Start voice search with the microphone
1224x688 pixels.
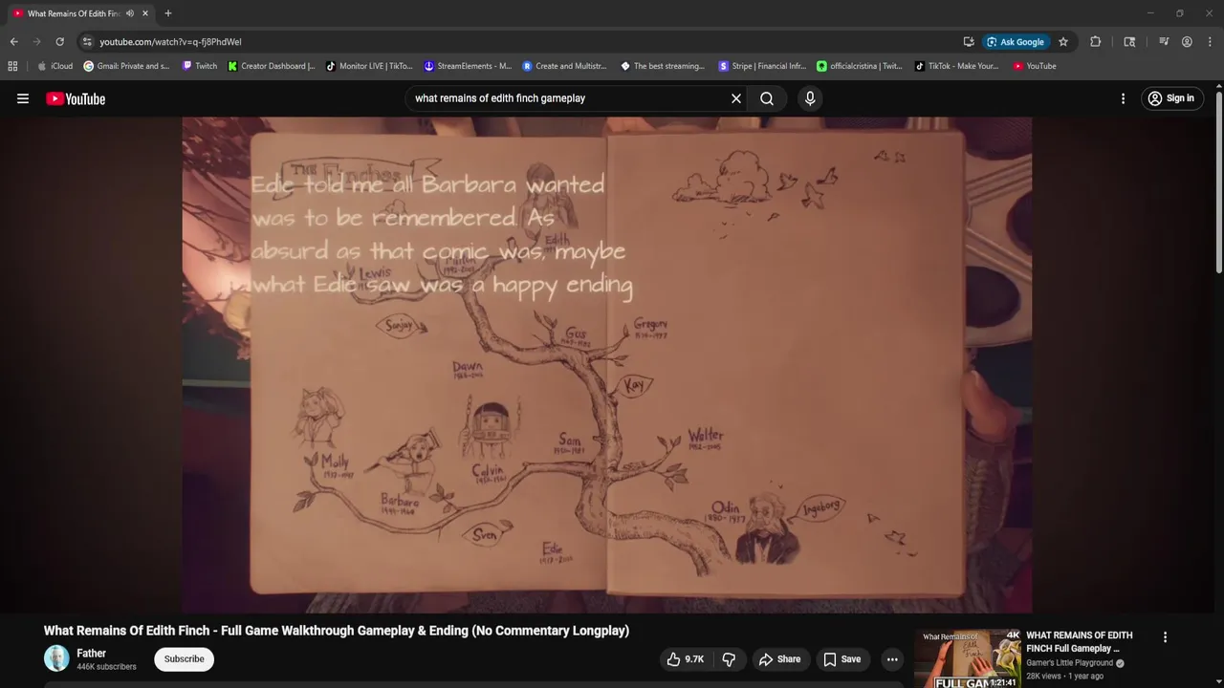tap(810, 98)
